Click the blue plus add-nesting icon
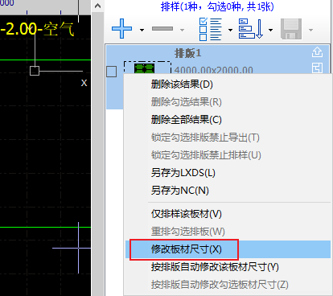The height and width of the screenshot is (296, 333). 121,28
